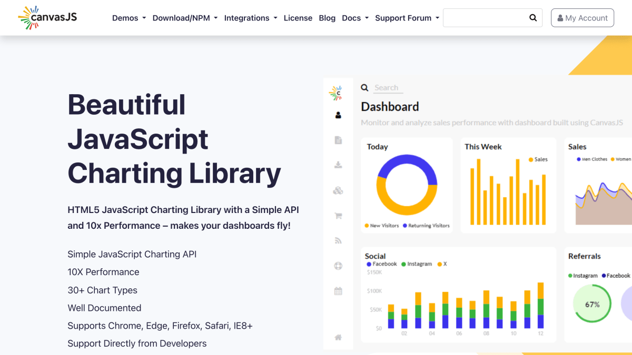Click the download icon in dashboard sidebar

(338, 165)
